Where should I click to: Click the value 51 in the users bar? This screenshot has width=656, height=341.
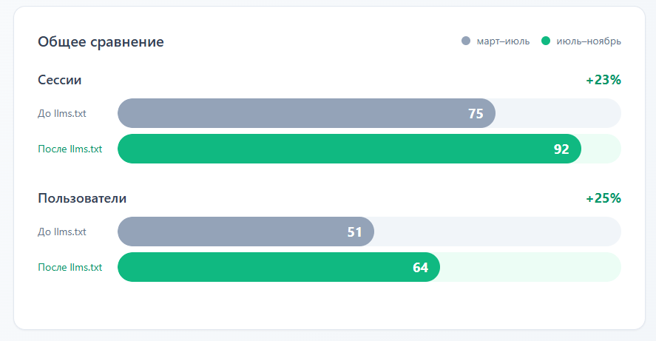pos(354,232)
